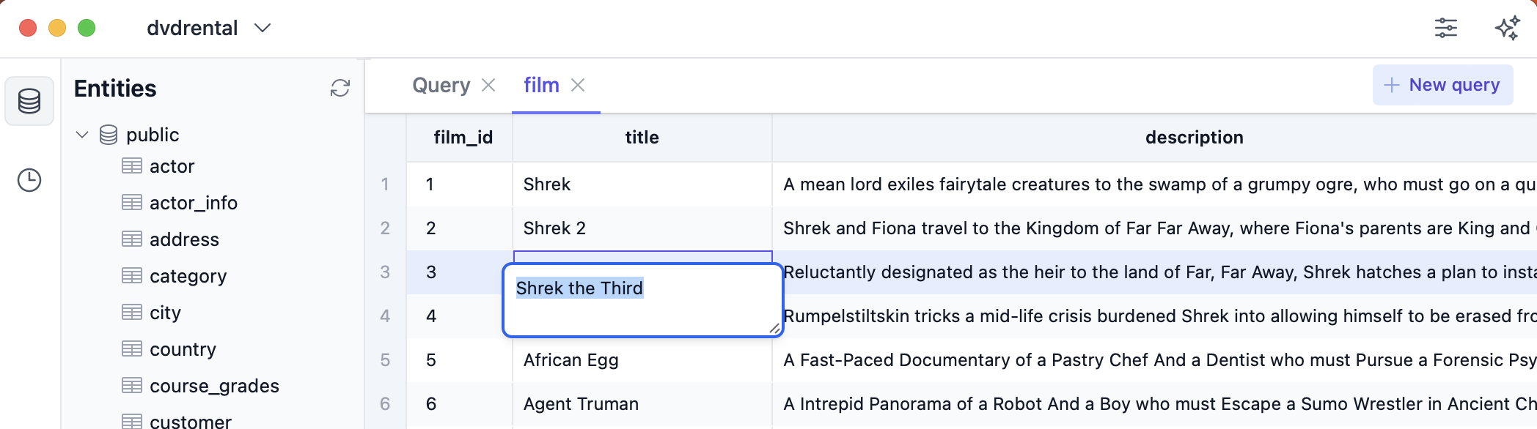Create a New query
Image resolution: width=1537 pixels, height=429 pixels.
tap(1442, 85)
